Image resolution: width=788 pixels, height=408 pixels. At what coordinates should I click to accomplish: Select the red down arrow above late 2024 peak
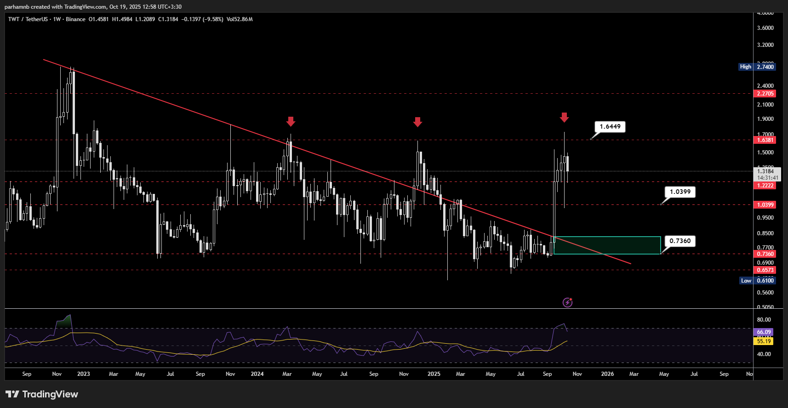pyautogui.click(x=417, y=122)
